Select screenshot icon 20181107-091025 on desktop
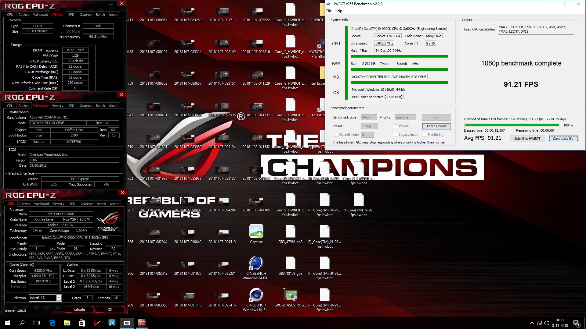This screenshot has width=586, height=329. point(188,268)
